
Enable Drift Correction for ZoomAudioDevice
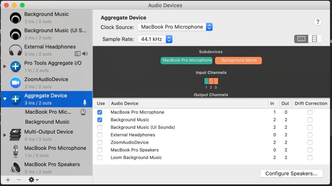(310, 142)
